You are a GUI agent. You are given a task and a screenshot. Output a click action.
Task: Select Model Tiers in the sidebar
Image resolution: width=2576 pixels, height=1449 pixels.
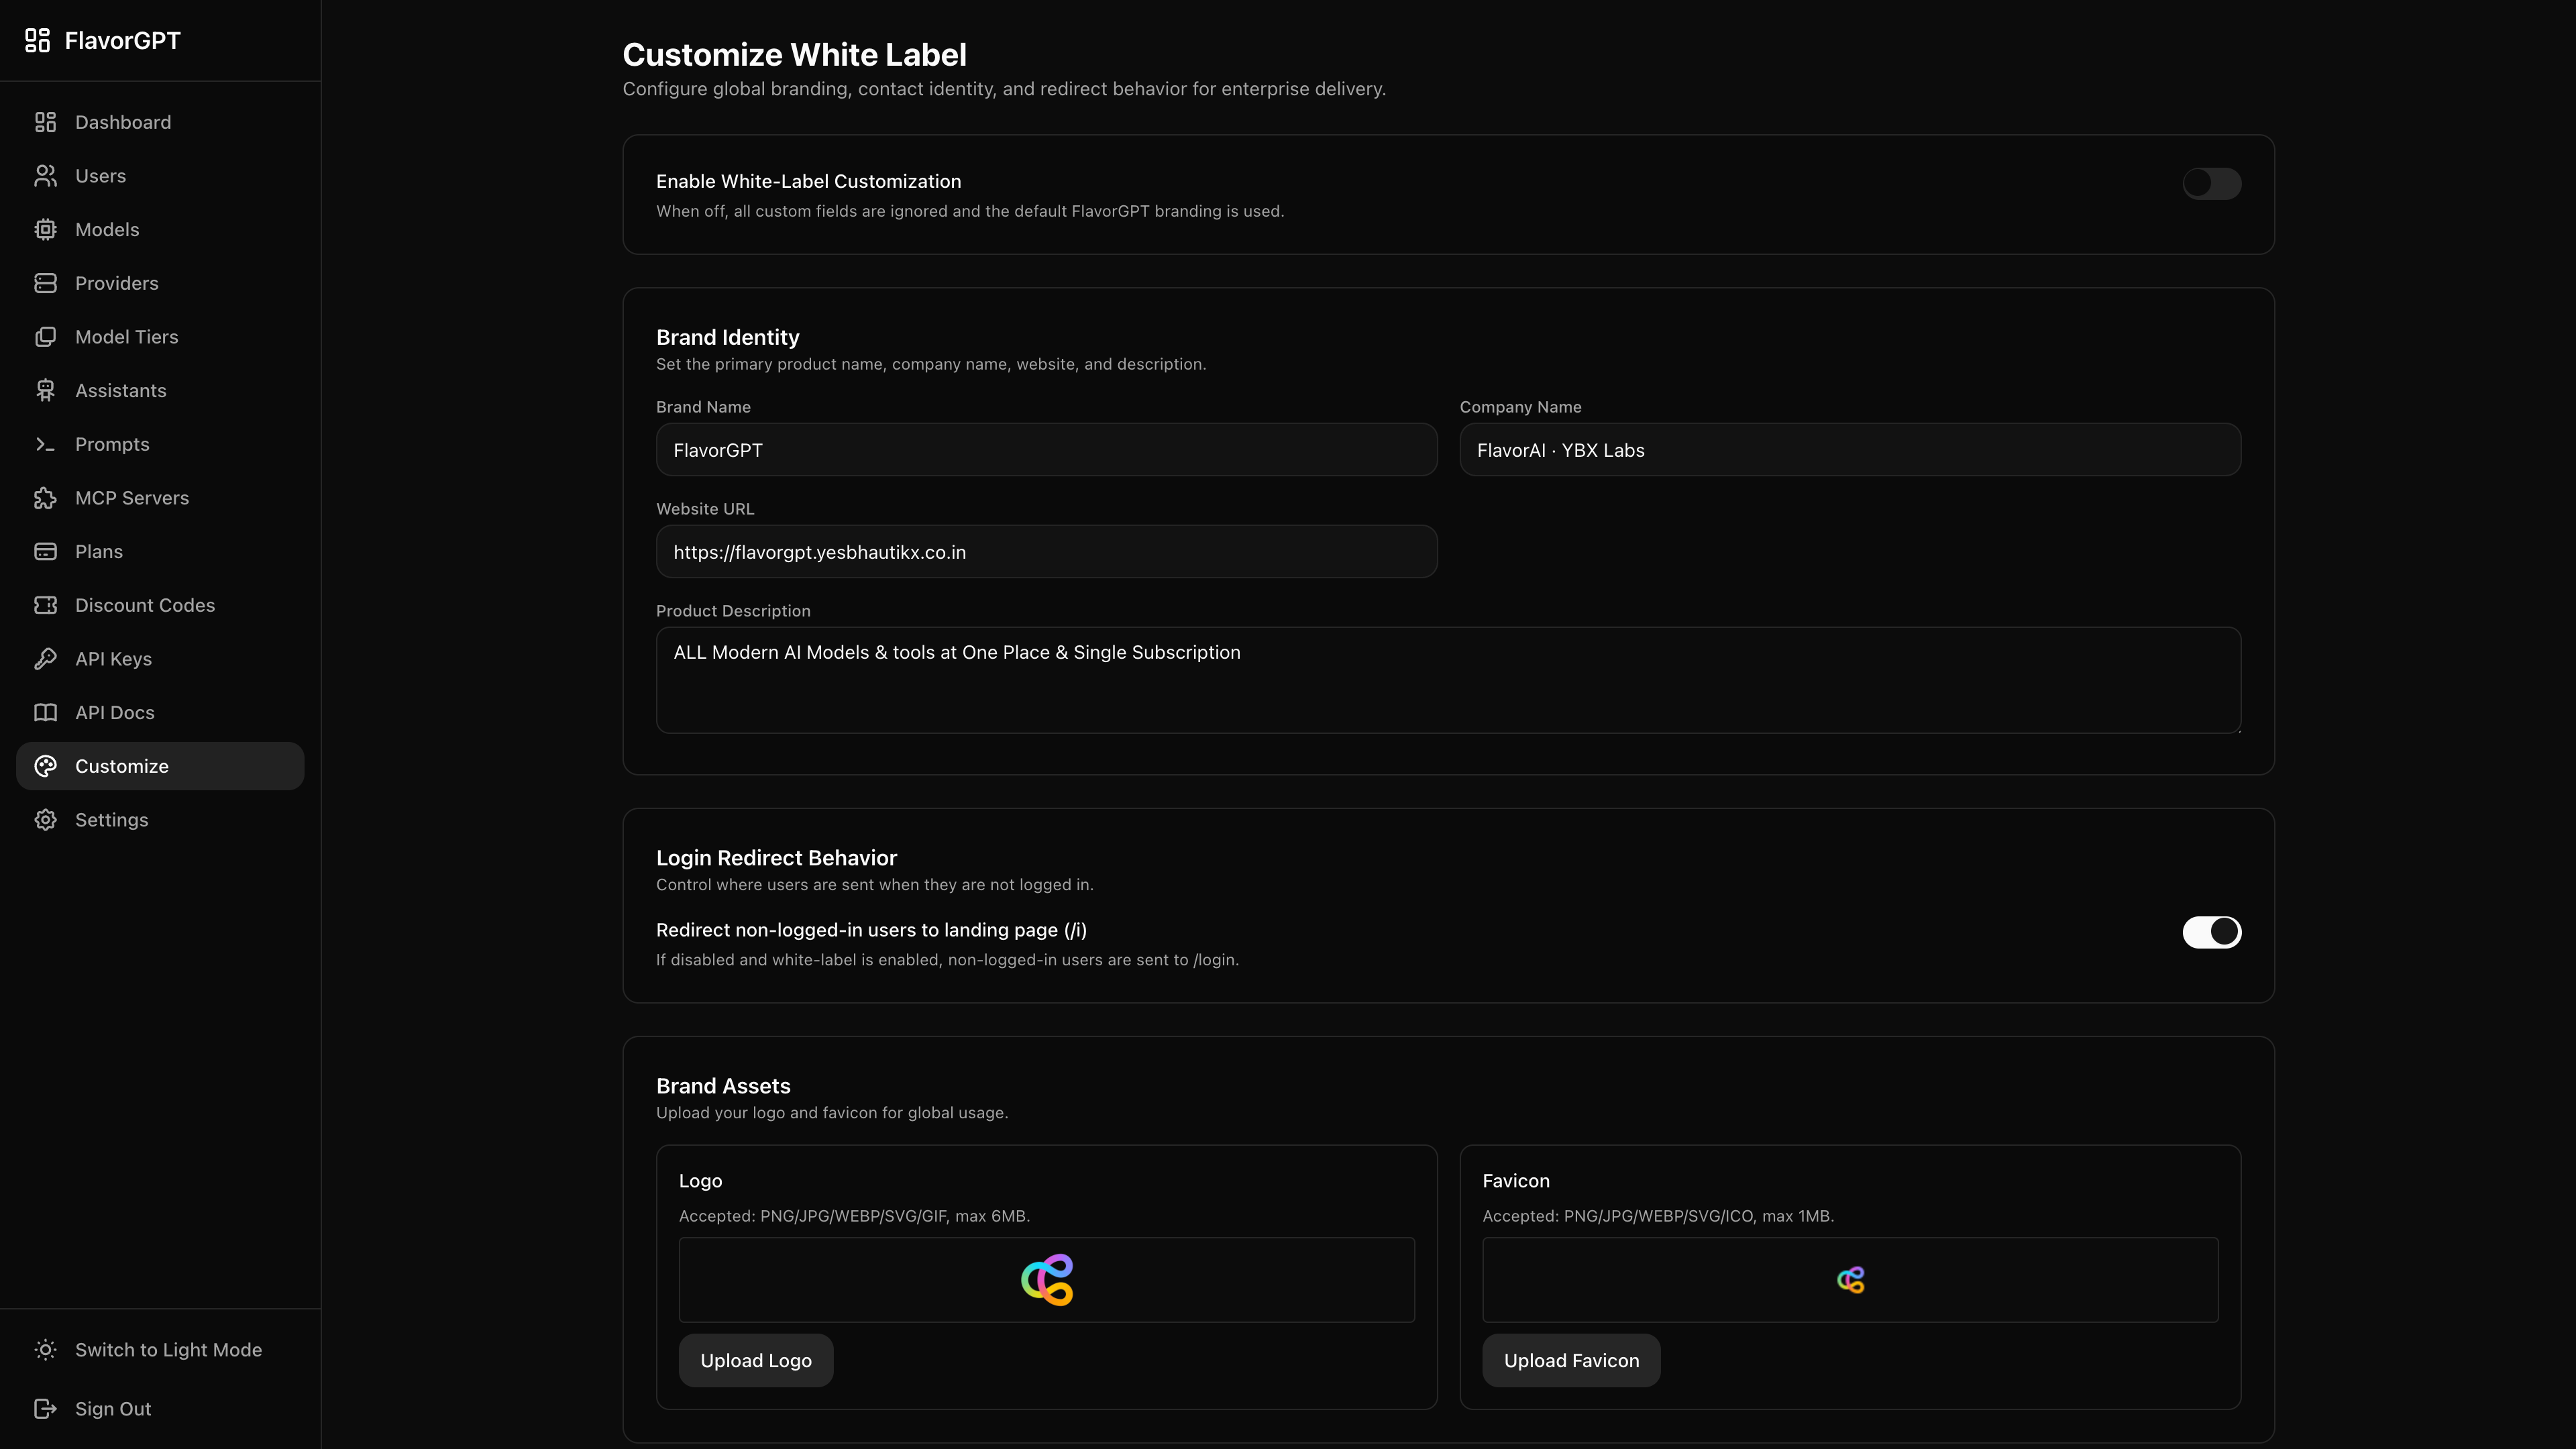[x=160, y=337]
